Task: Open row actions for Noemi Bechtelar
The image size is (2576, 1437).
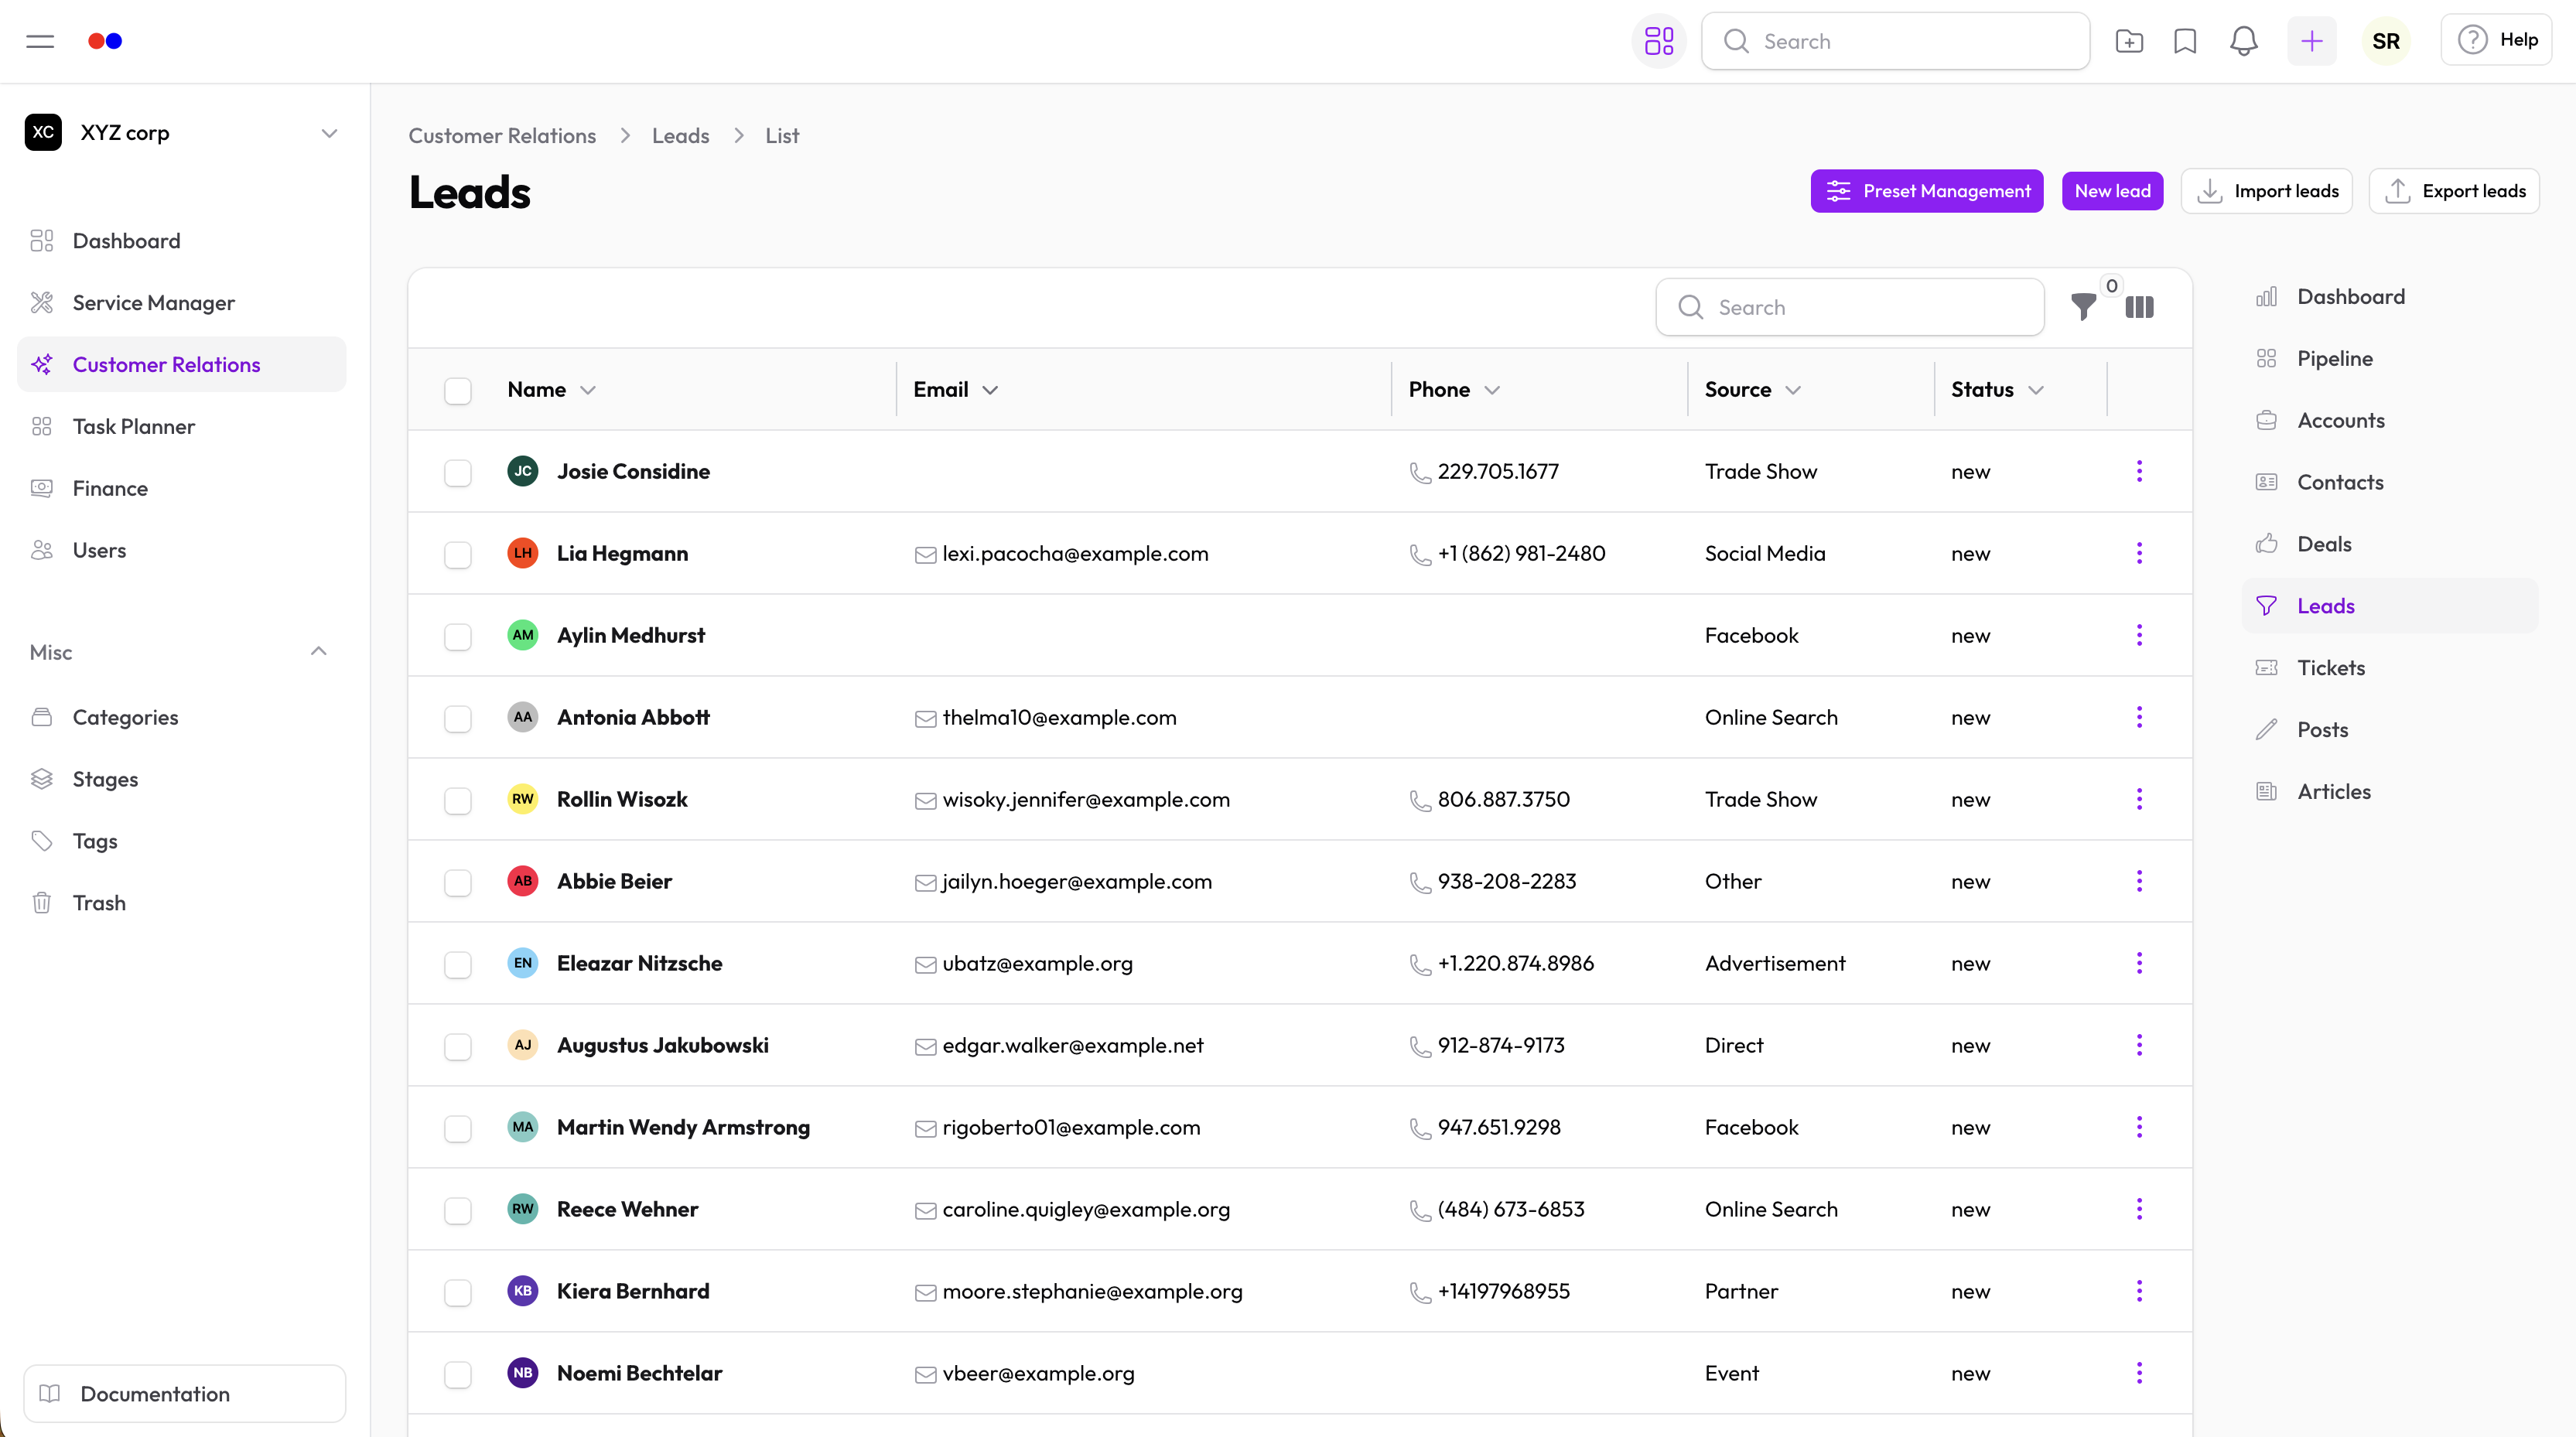Action: pyautogui.click(x=2139, y=1373)
